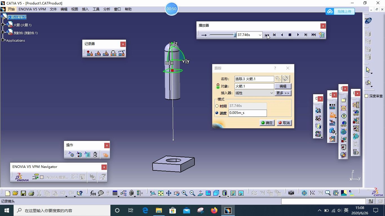
Task: Select the Rotate view tool
Action: 177,193
